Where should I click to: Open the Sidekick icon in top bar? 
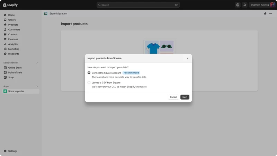tap(238, 5)
